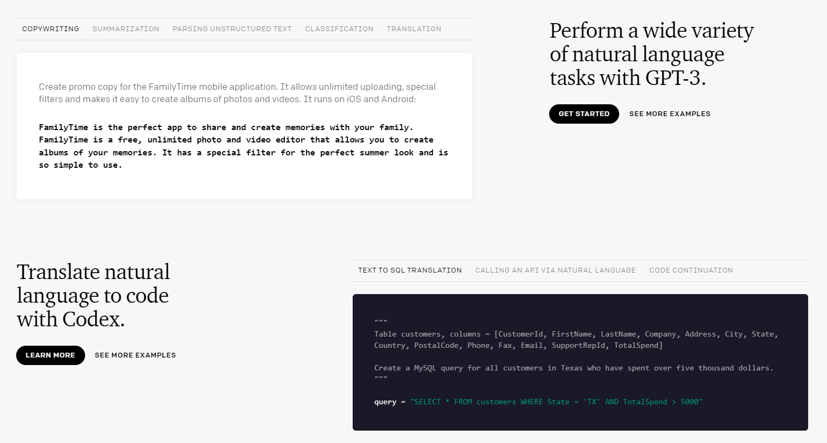Viewport: 827px width, 443px height.
Task: Switch to the Translation tab
Action: [414, 29]
